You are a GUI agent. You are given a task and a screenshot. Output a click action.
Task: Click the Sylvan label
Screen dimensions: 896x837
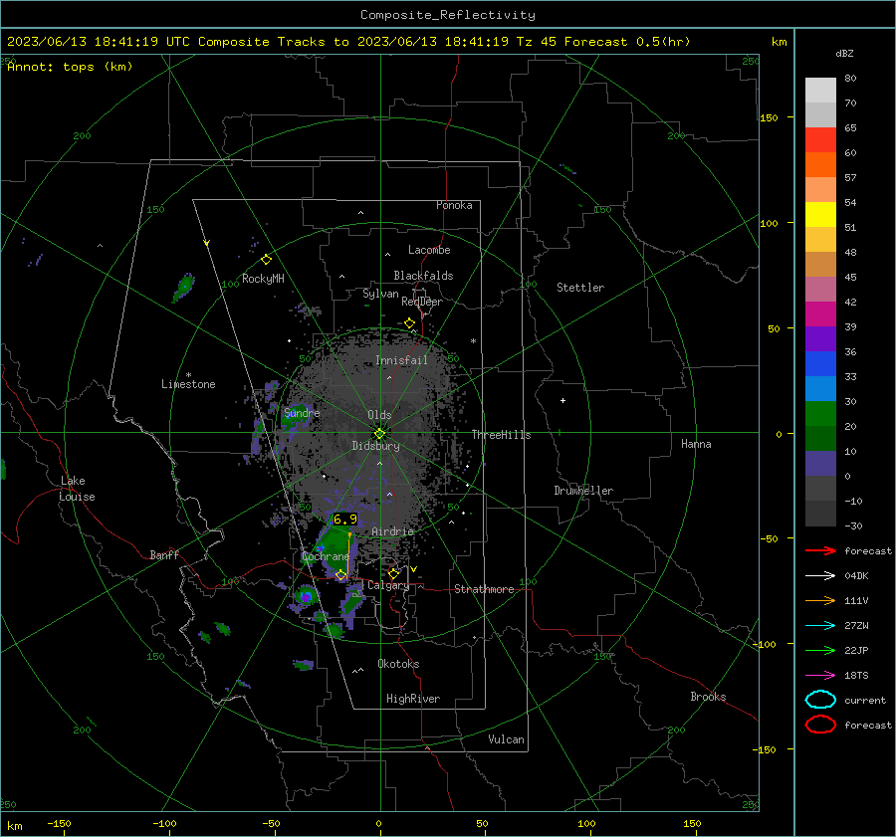[x=380, y=294]
